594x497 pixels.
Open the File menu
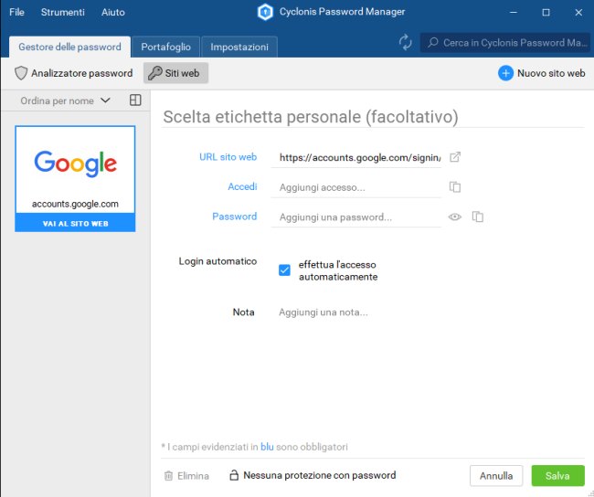(16, 12)
